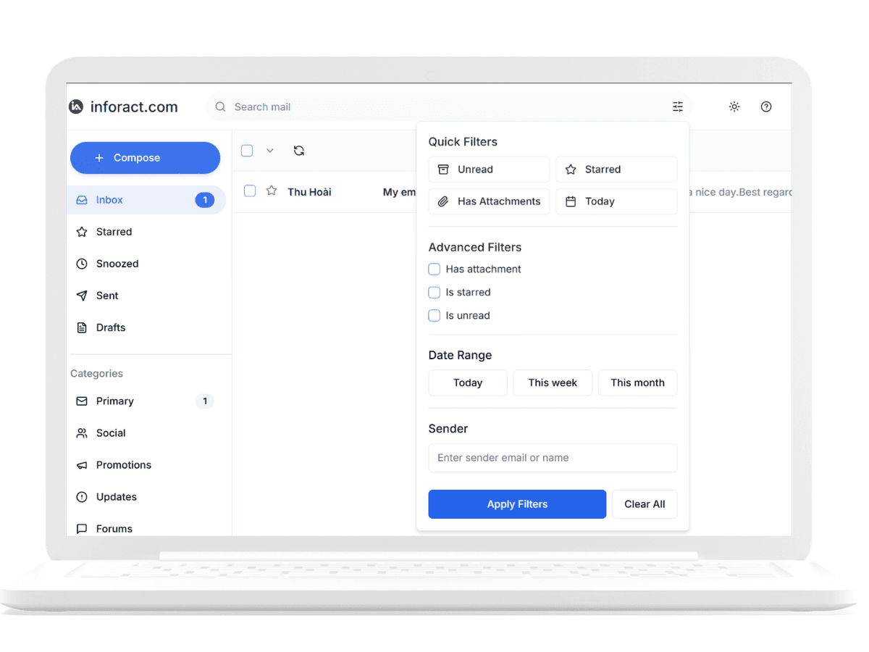Viewport: 869px width, 652px height.
Task: Toggle light/dark theme sun icon
Action: 734,106
